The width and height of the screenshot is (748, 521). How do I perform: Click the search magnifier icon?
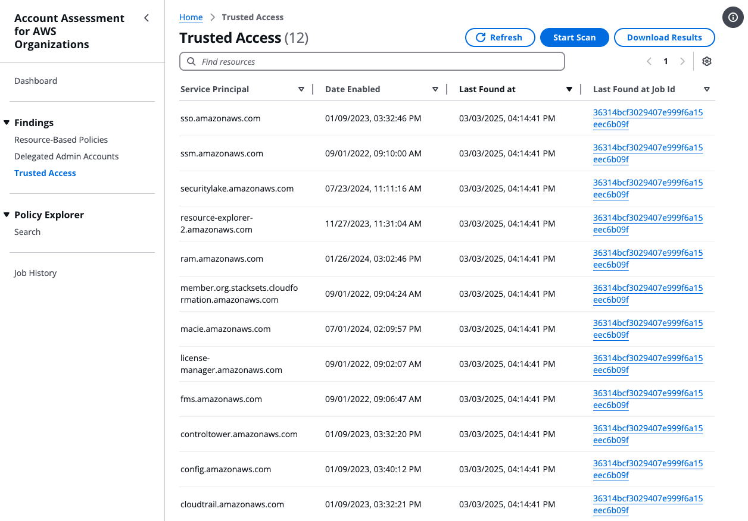191,61
